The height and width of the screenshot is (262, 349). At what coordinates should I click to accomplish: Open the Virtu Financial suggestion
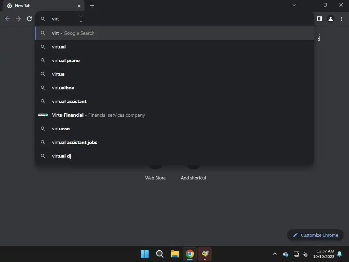[x=174, y=115]
